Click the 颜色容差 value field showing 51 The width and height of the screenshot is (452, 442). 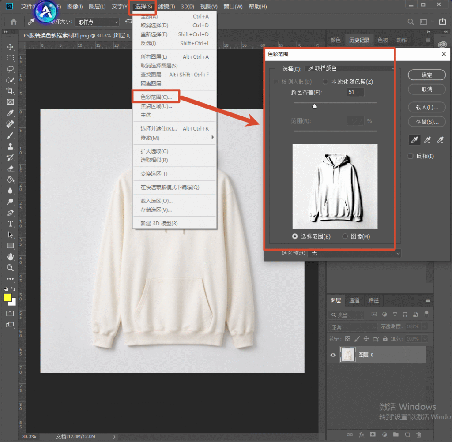(x=355, y=92)
